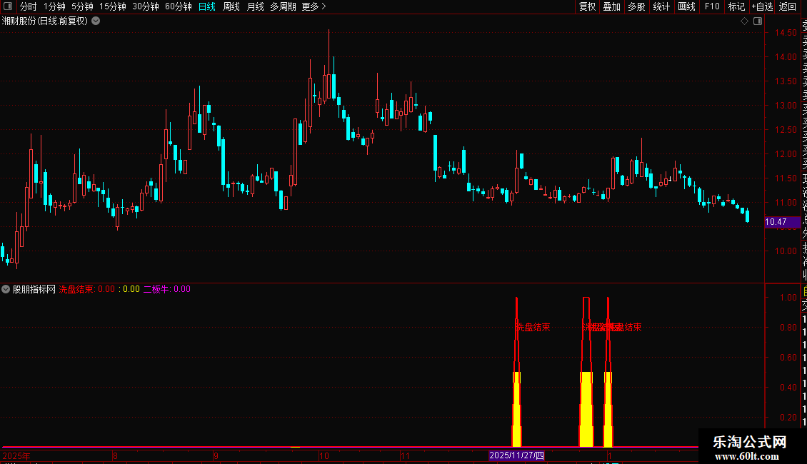The width and height of the screenshot is (807, 464).
Task: Select the 15分钟 period
Action: pos(113,6)
